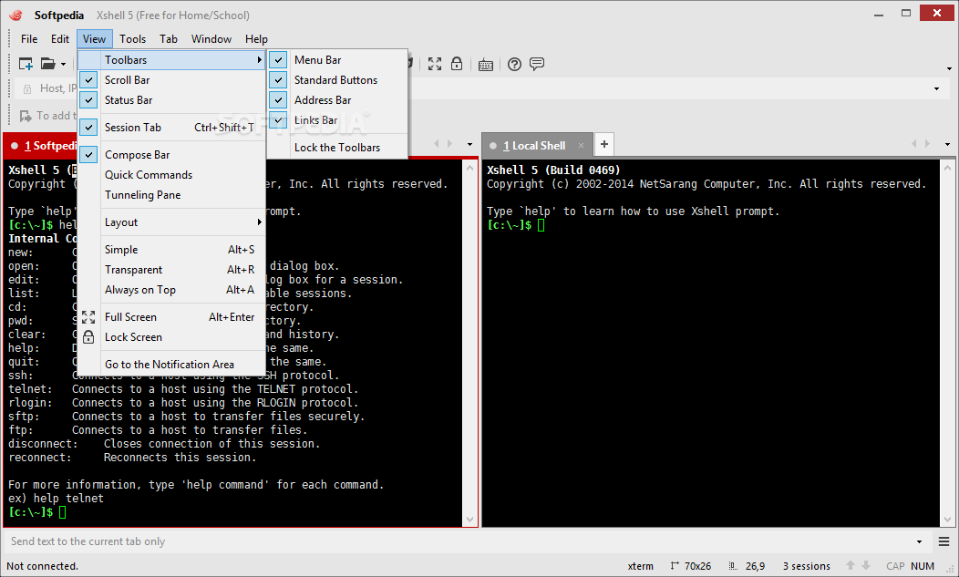Click the right tab scroll arrow of left pane
Viewport: 959px width, 577px height.
click(x=449, y=144)
